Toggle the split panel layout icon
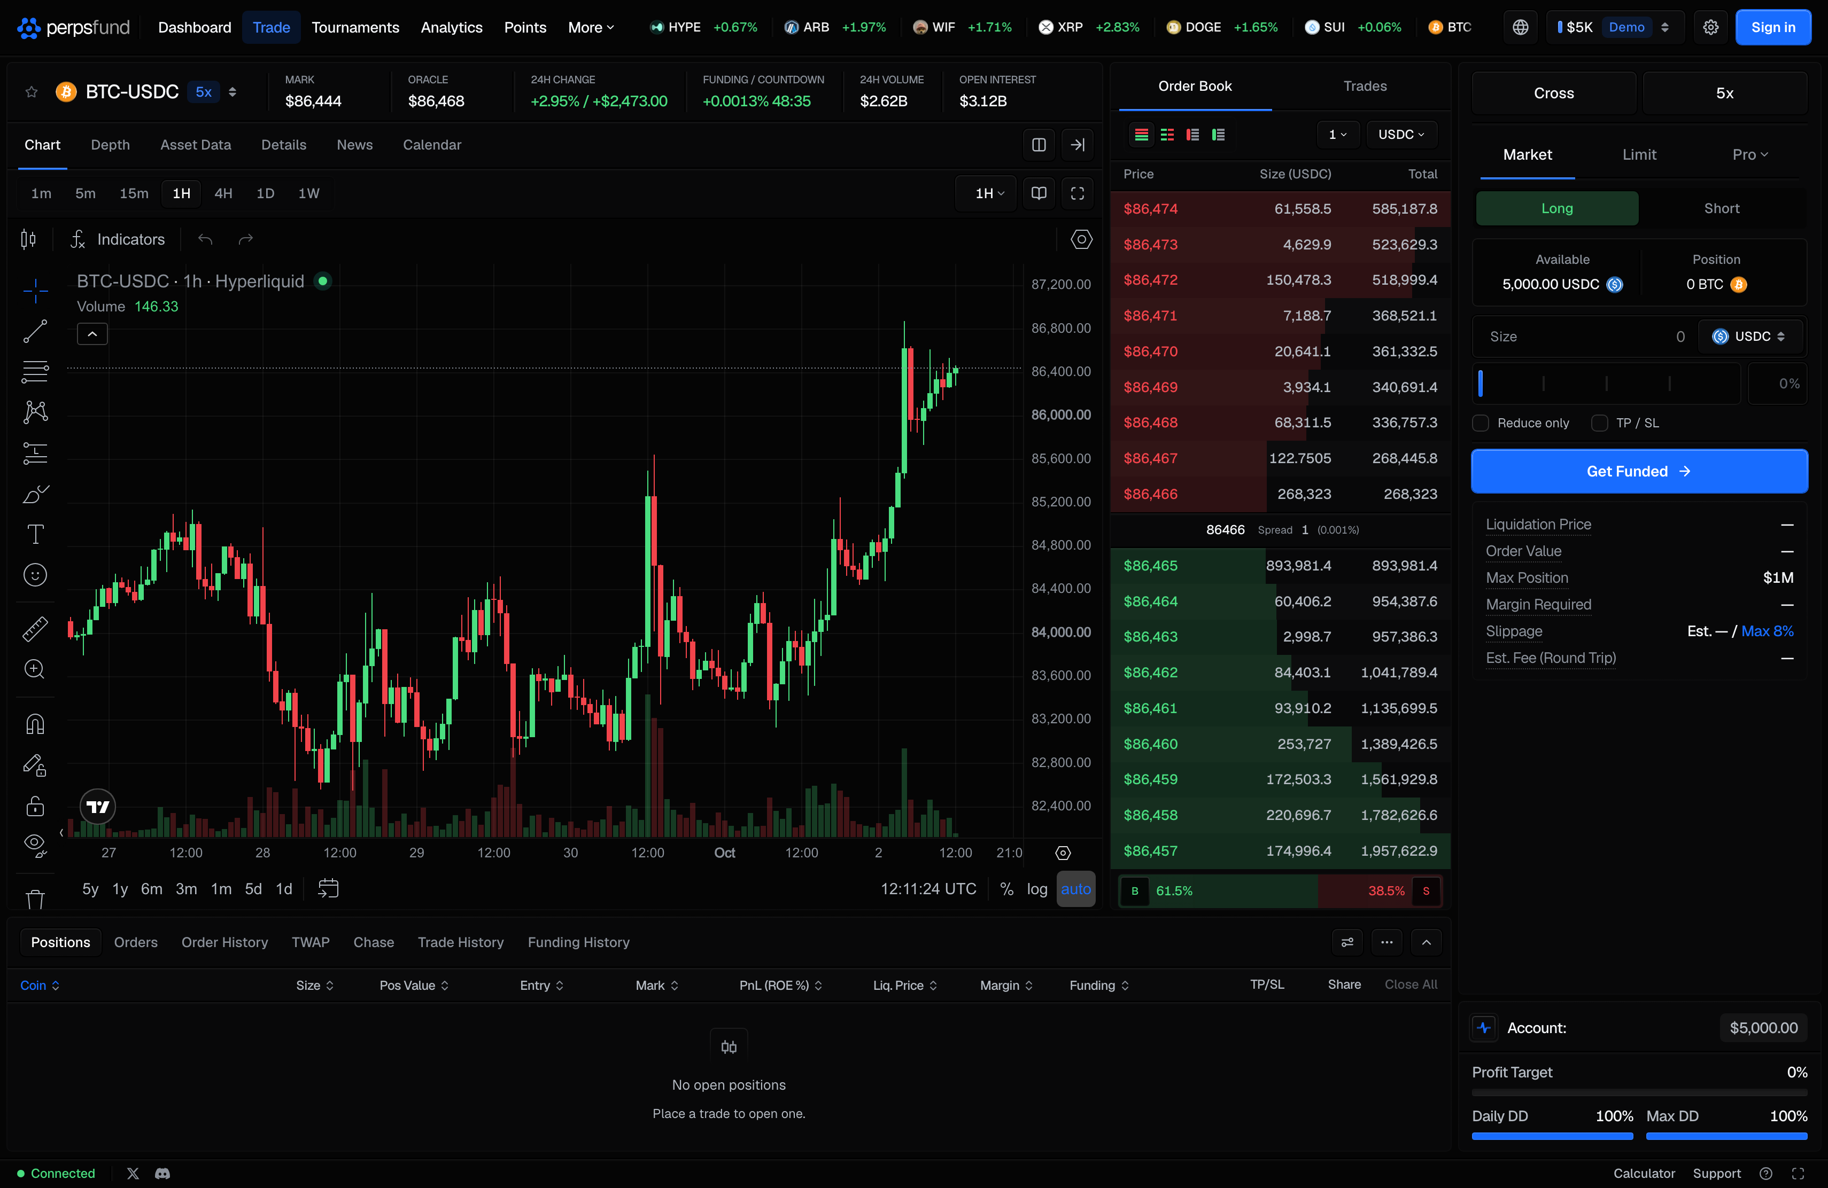 pyautogui.click(x=1039, y=145)
